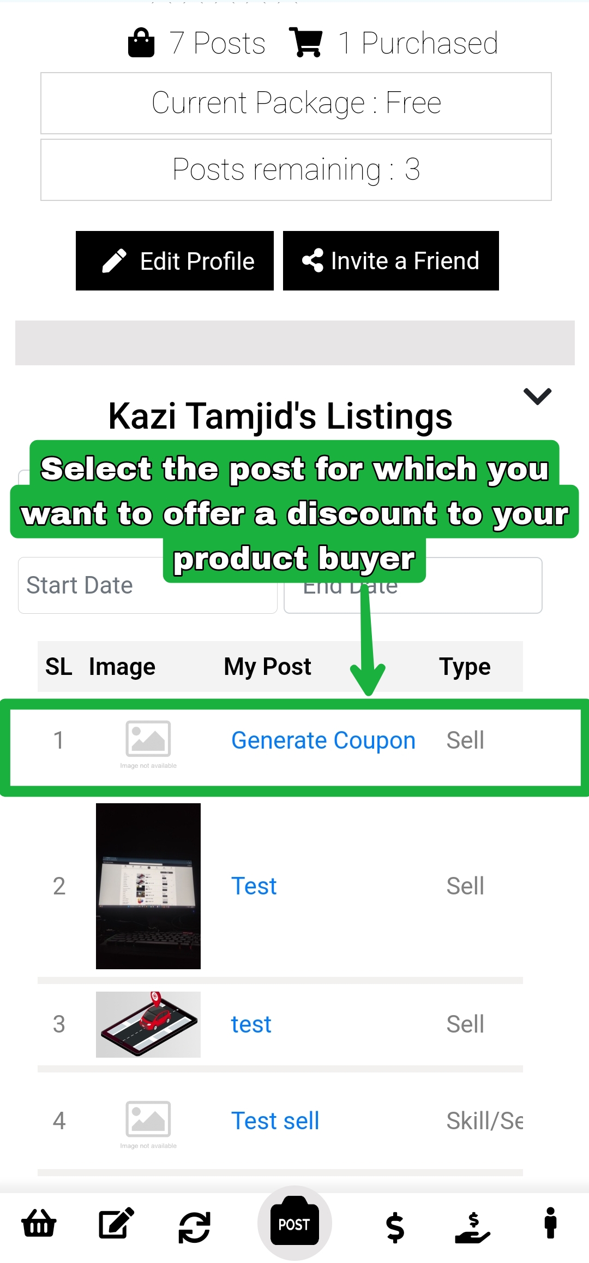This screenshot has height=1263, width=589.
Task: Open the lowercase 'test' post in row 3
Action: point(251,1024)
